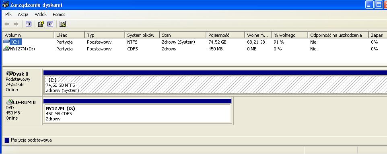Image resolution: width=387 pixels, height=154 pixels.
Task: Click the CD-ROM 0 disc icon
Action: pos(9,102)
